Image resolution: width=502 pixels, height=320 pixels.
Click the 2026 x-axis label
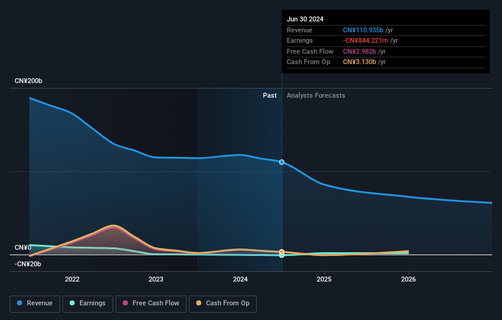click(x=408, y=279)
